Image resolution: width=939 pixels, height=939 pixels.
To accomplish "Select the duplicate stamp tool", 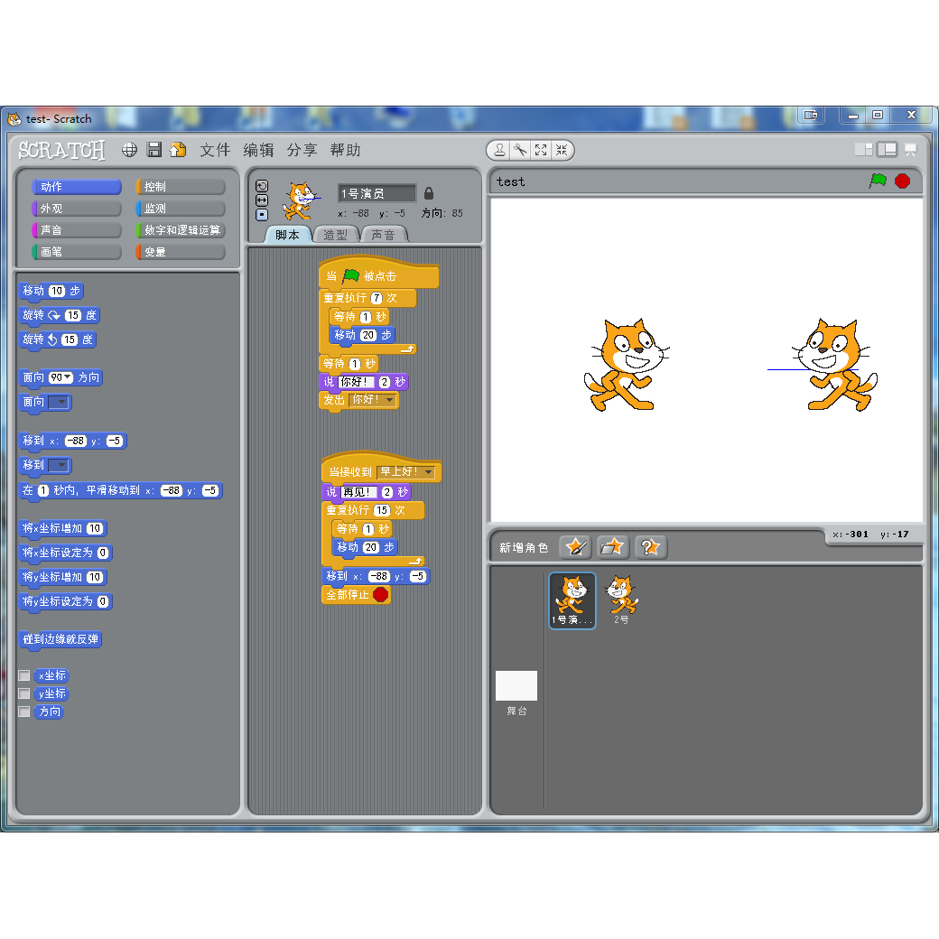I will (x=499, y=150).
